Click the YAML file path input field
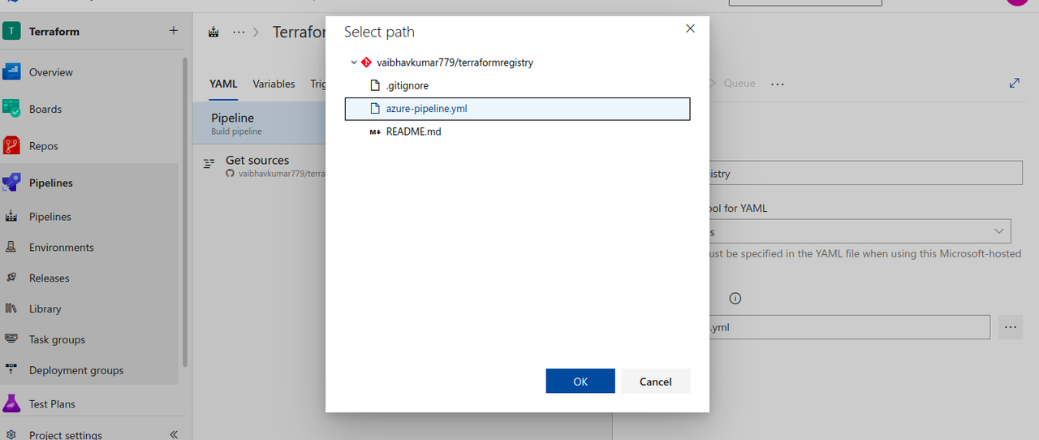Screen dimensions: 1039x440 pos(848,327)
